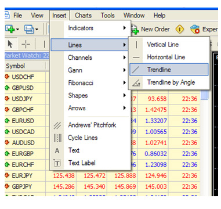Click the Market Watch panel title
The height and width of the screenshot is (209, 221).
27,56
